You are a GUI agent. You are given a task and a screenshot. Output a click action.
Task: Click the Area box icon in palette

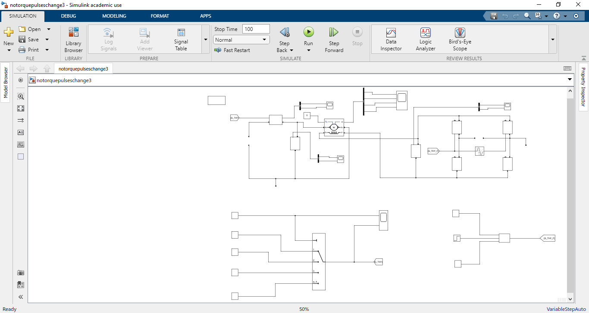21,156
